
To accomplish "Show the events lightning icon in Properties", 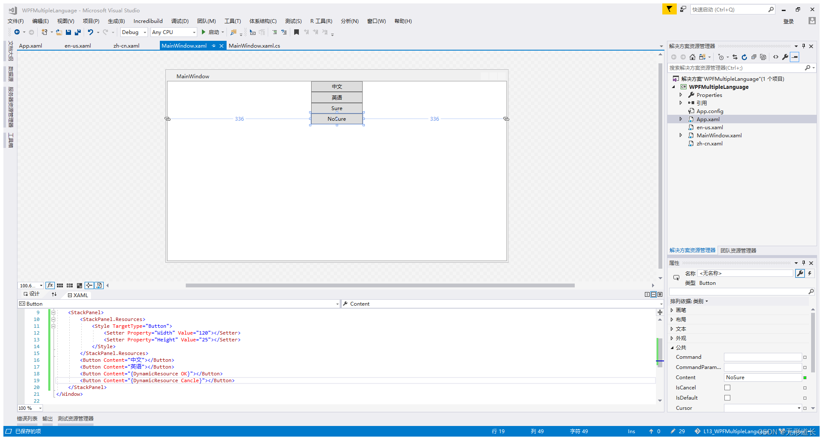I will pyautogui.click(x=810, y=273).
